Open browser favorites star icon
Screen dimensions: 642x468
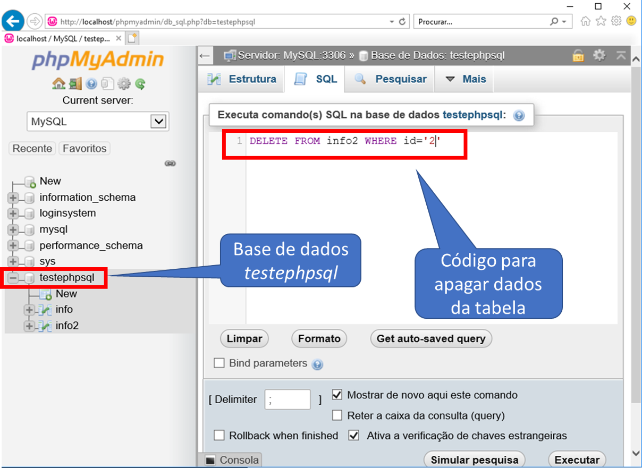point(601,21)
